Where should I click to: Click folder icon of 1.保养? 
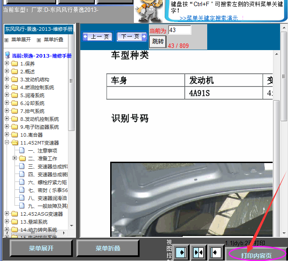(x=14, y=64)
